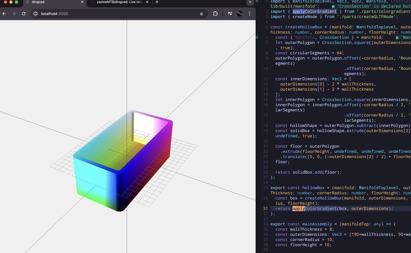Close the yacineMTB/dingcad tab
Screen dimensions: 411x253
pos(148,2)
